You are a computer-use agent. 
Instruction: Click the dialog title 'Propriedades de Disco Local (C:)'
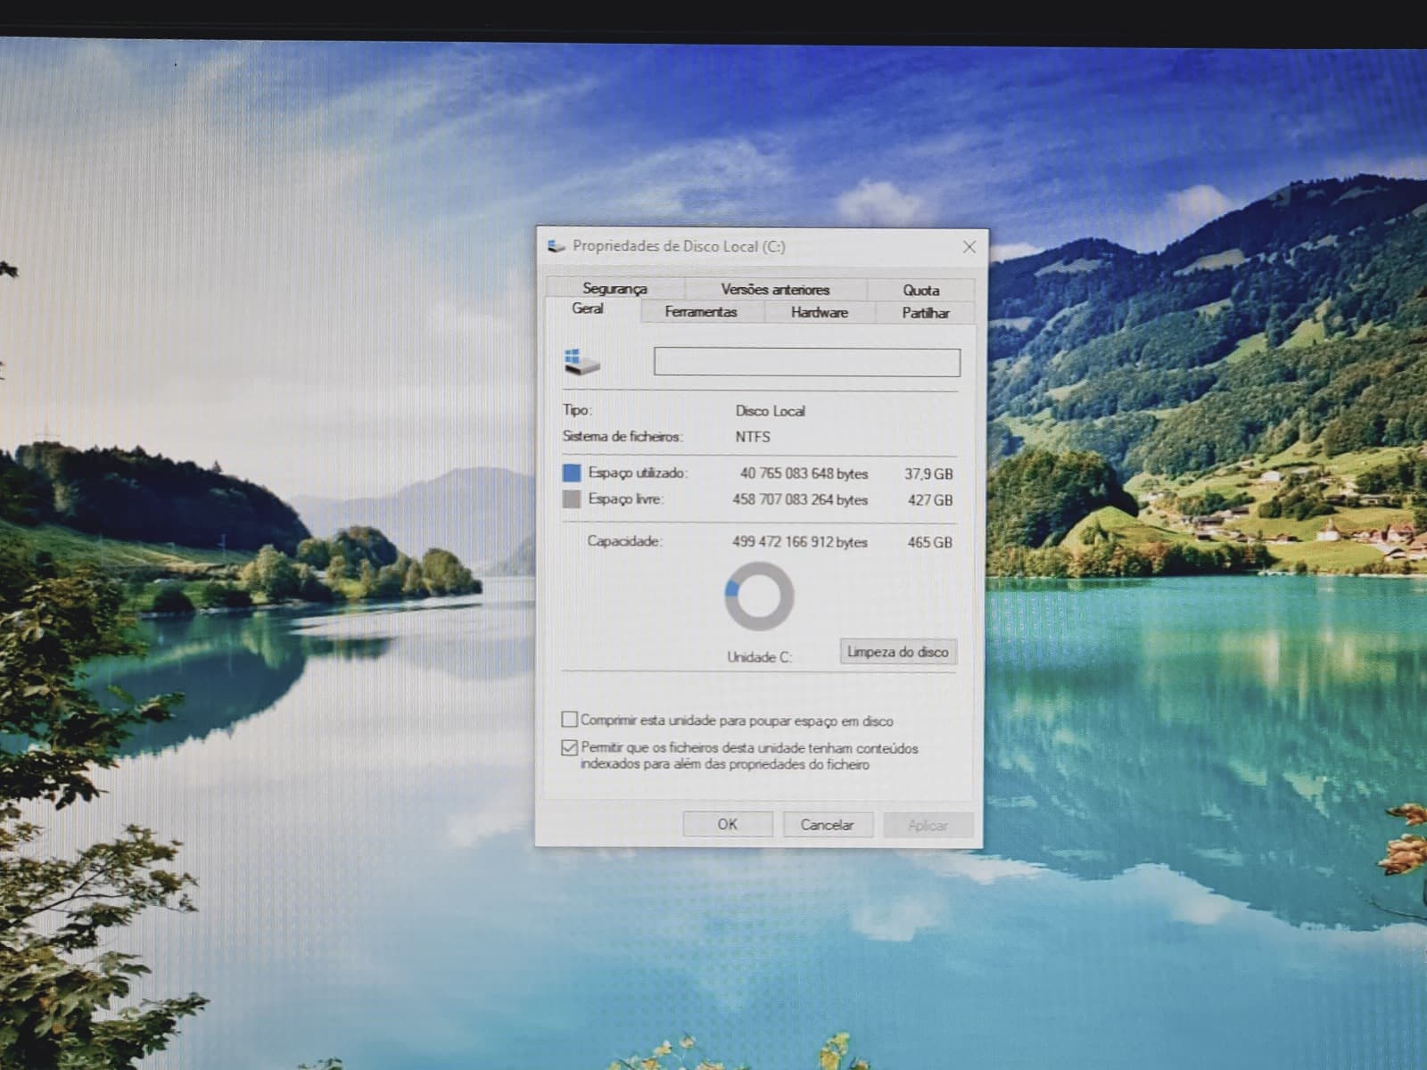[x=679, y=246]
